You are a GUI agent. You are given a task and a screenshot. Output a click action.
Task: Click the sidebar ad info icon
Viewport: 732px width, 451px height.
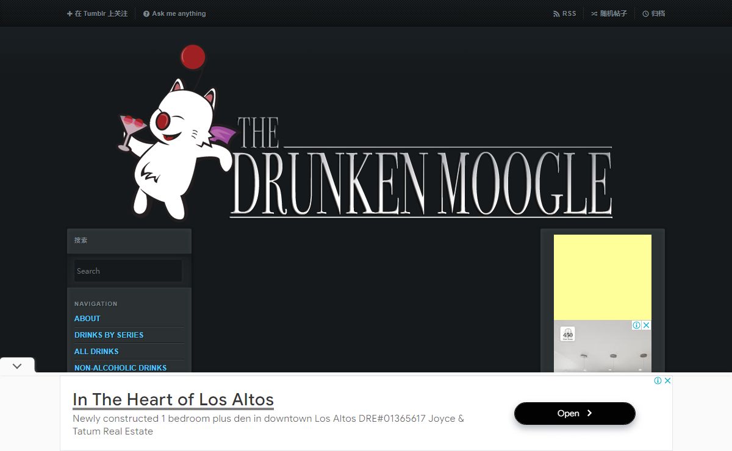click(x=636, y=325)
